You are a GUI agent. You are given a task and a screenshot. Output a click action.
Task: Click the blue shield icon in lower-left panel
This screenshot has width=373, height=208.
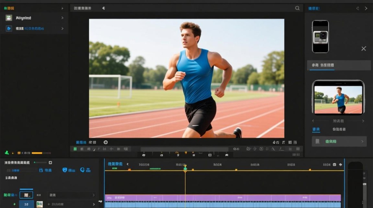65,170
